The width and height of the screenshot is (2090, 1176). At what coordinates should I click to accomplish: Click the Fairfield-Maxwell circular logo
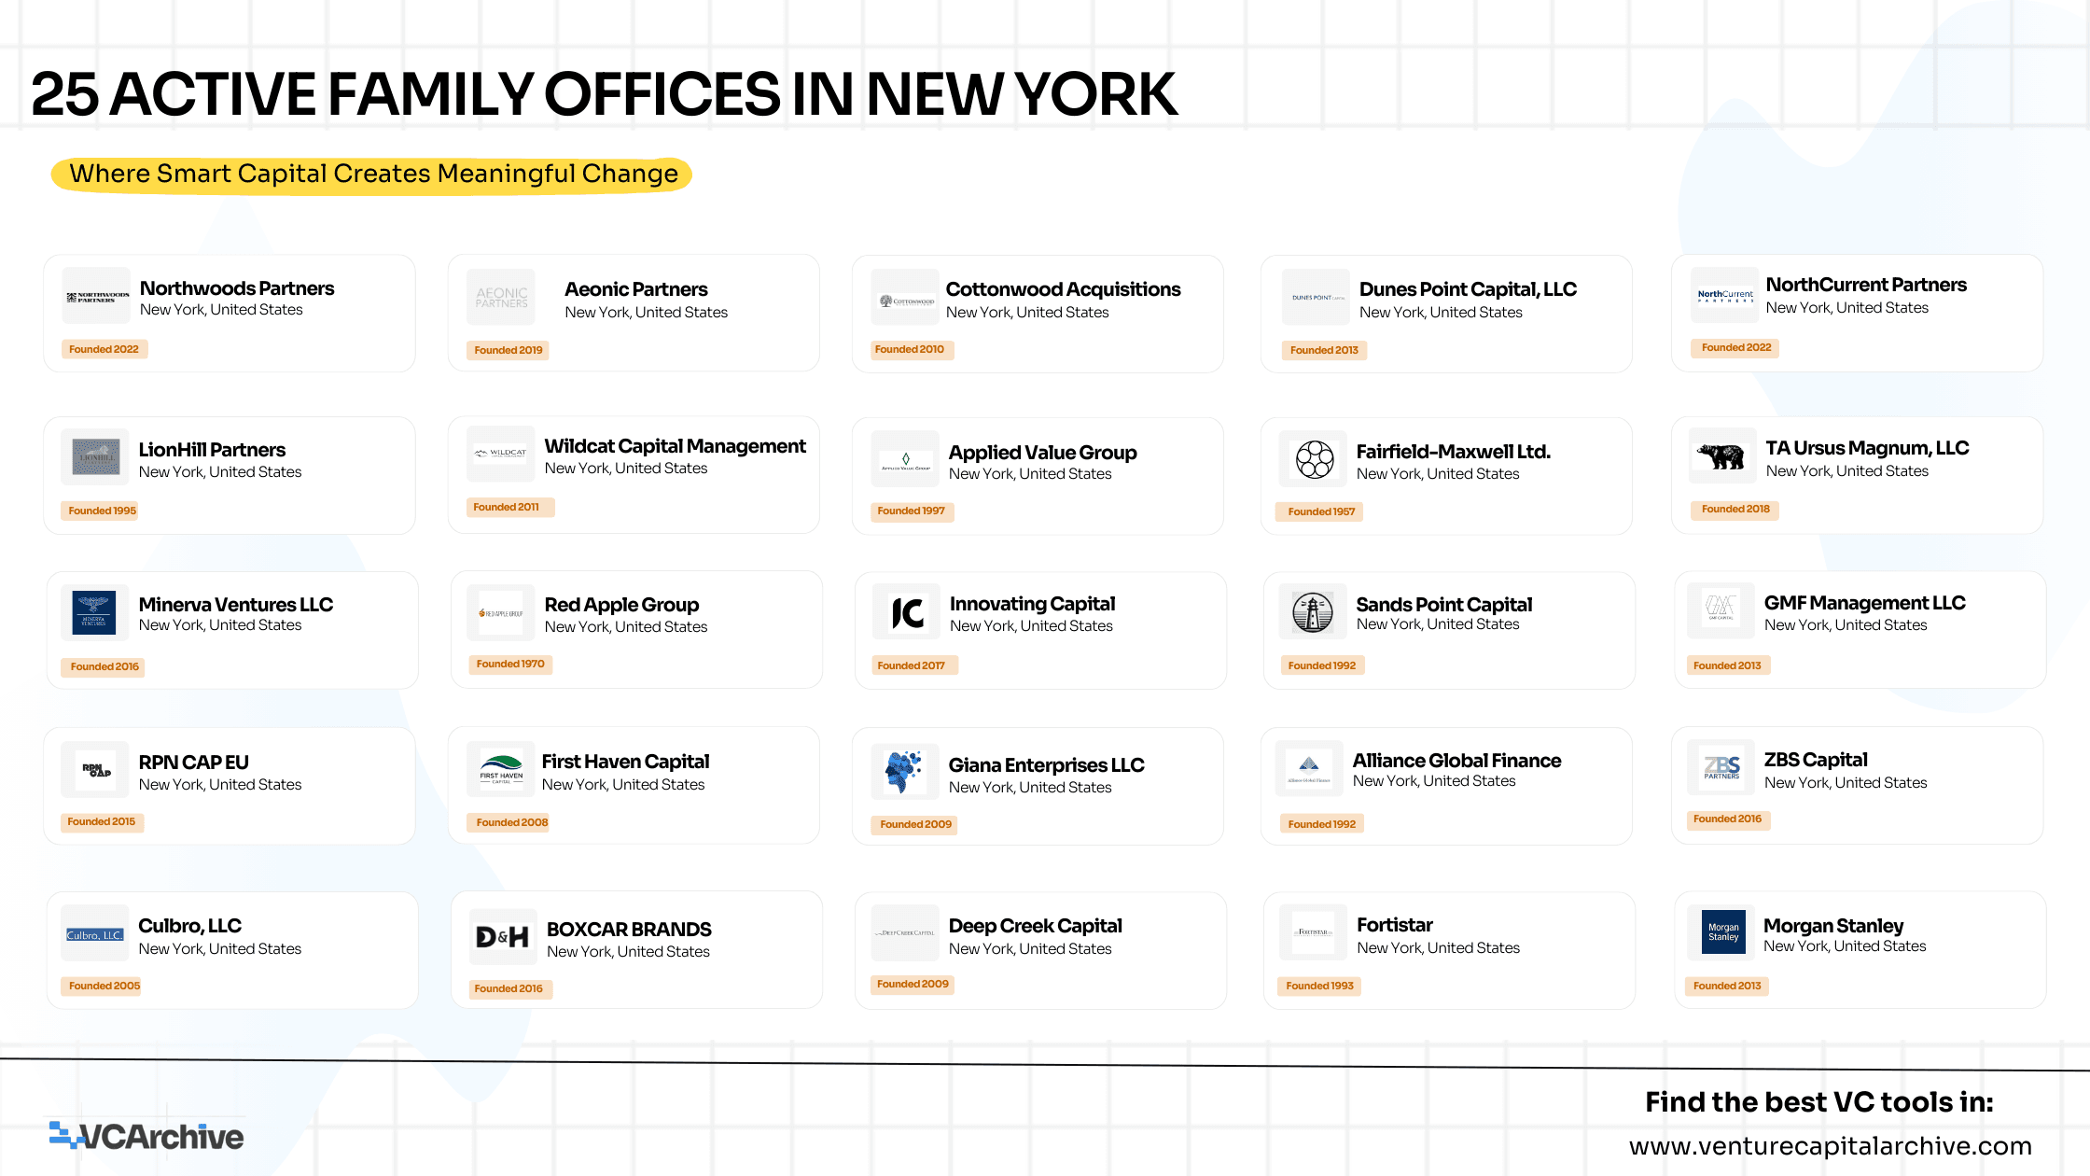(1315, 459)
